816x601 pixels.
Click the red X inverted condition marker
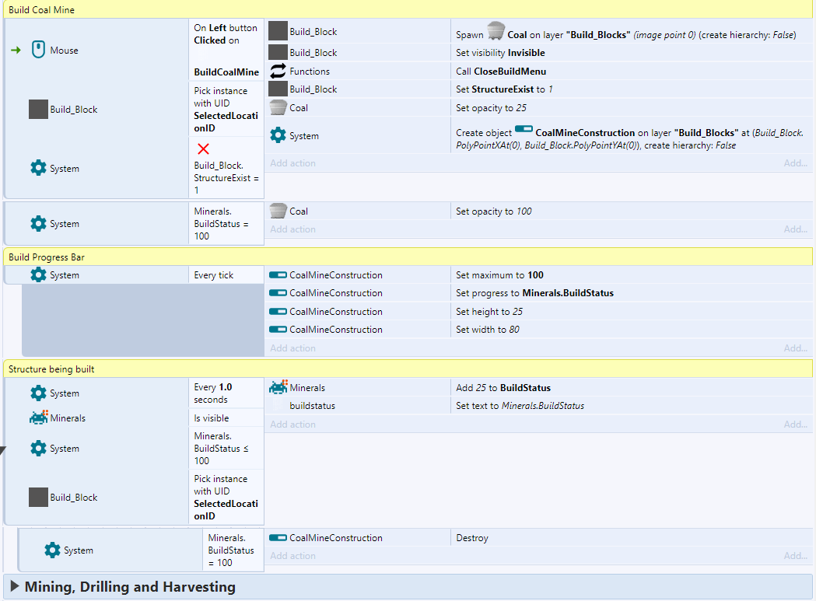[x=203, y=149]
